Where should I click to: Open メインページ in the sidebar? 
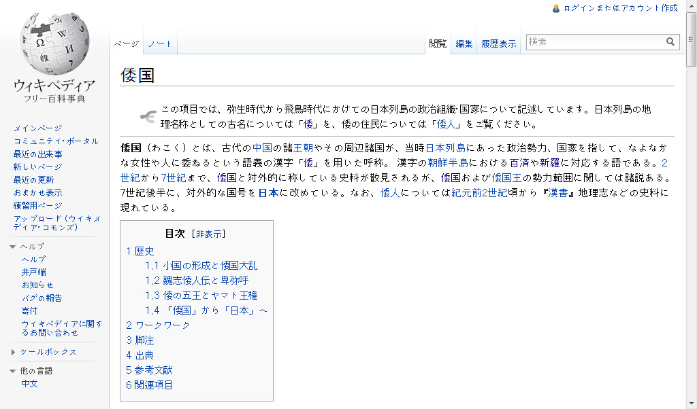click(37, 128)
